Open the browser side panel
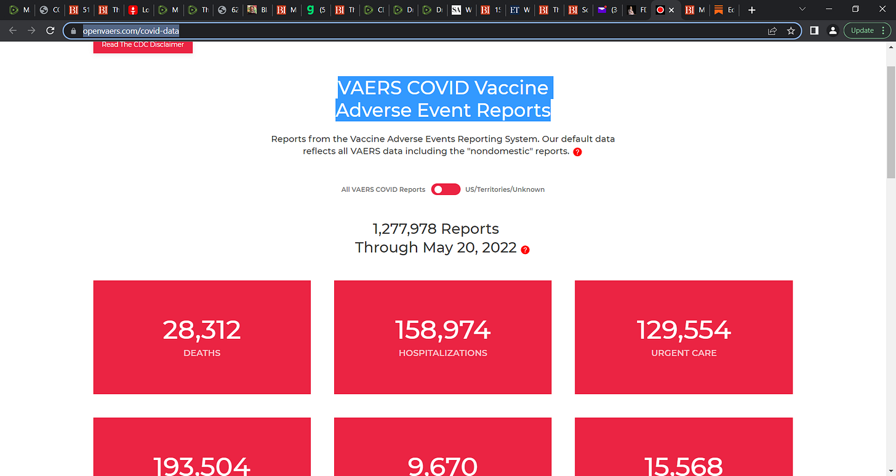Image resolution: width=896 pixels, height=476 pixels. 814,30
